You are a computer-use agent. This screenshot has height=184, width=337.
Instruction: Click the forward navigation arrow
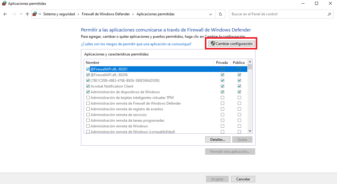14,14
